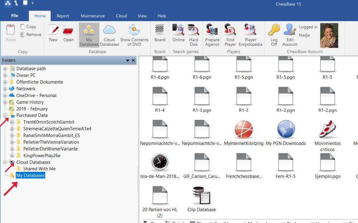Select StremeraCalzettaQuienTemeA1e4 in the tree
The height and width of the screenshot is (223, 358).
tap(57, 129)
